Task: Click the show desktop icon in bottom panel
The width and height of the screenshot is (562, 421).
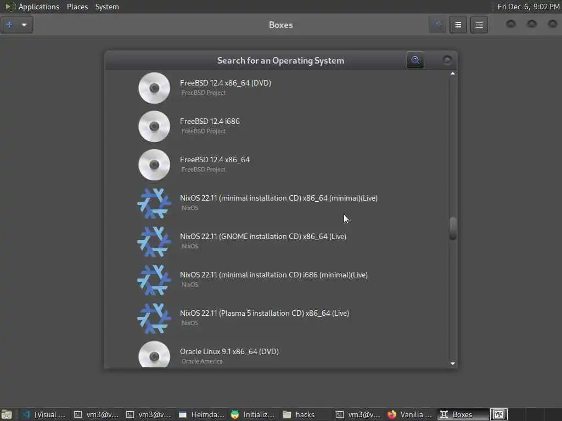Action: tap(7, 414)
